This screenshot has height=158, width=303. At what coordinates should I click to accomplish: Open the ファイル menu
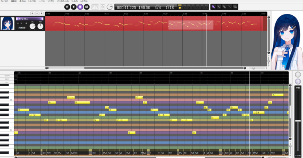4,1
